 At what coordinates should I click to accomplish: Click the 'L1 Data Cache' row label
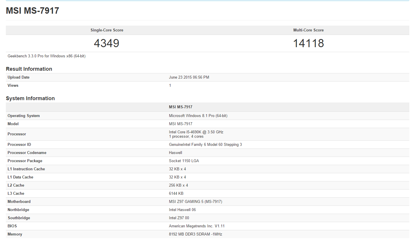click(x=20, y=177)
